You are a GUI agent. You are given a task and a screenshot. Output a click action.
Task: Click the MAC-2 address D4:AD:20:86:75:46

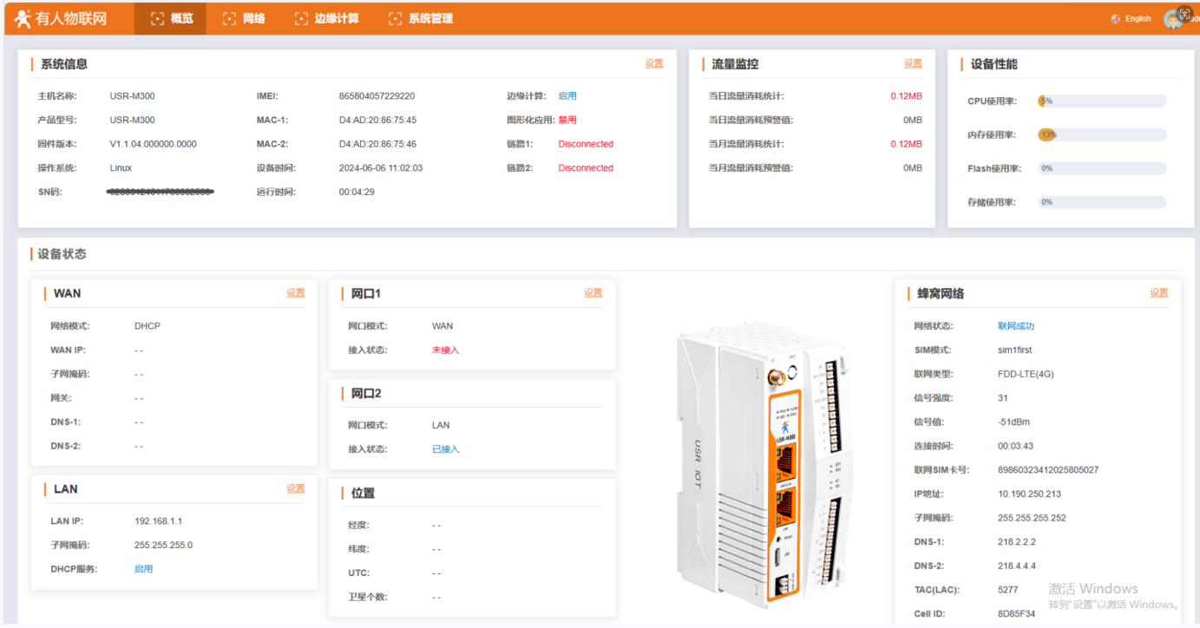pos(377,144)
